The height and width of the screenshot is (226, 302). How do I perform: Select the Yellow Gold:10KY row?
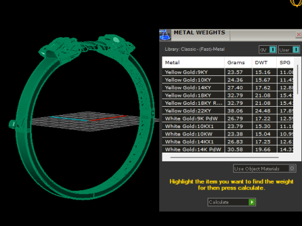(x=228, y=80)
